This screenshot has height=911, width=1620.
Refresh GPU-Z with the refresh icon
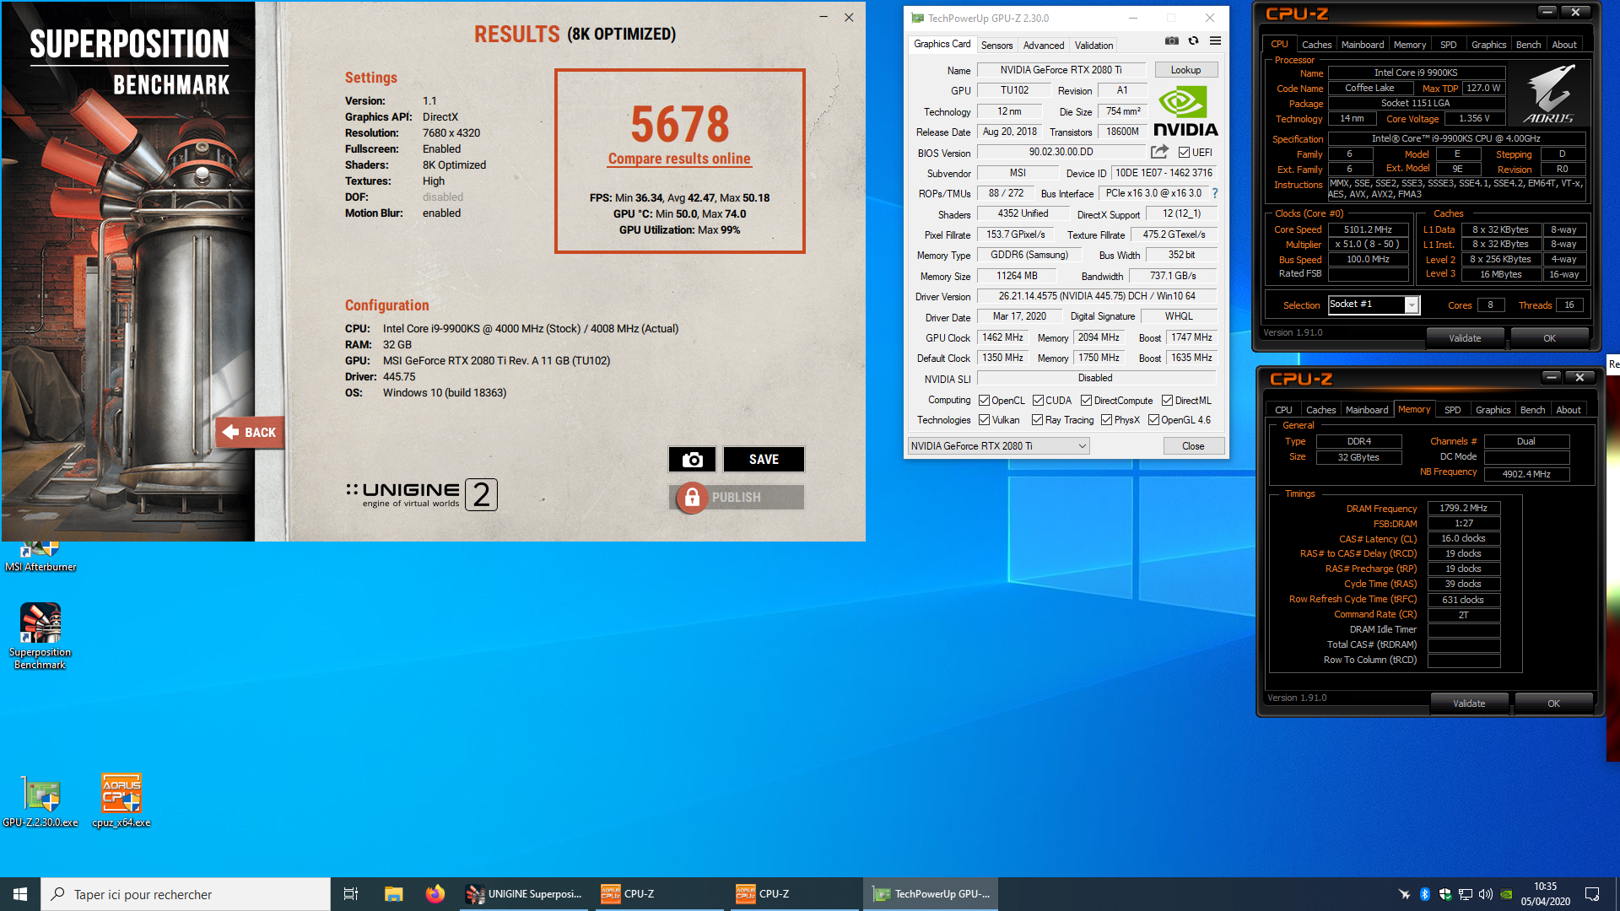click(1193, 40)
